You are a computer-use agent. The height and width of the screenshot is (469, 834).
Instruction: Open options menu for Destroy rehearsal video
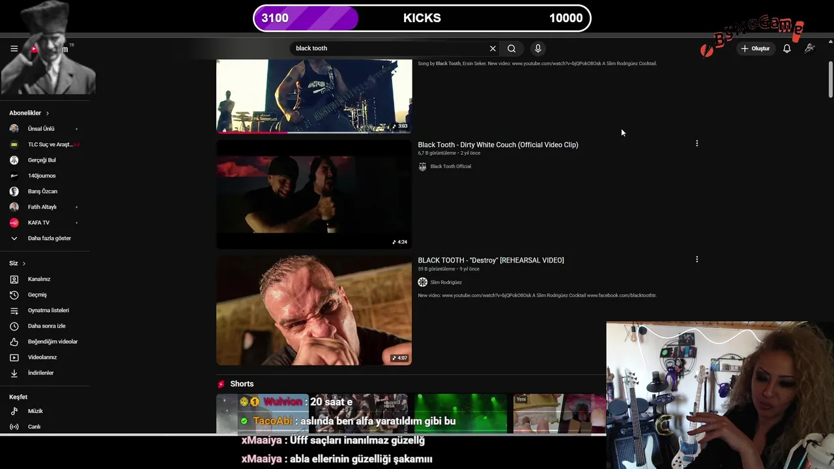[x=697, y=259]
